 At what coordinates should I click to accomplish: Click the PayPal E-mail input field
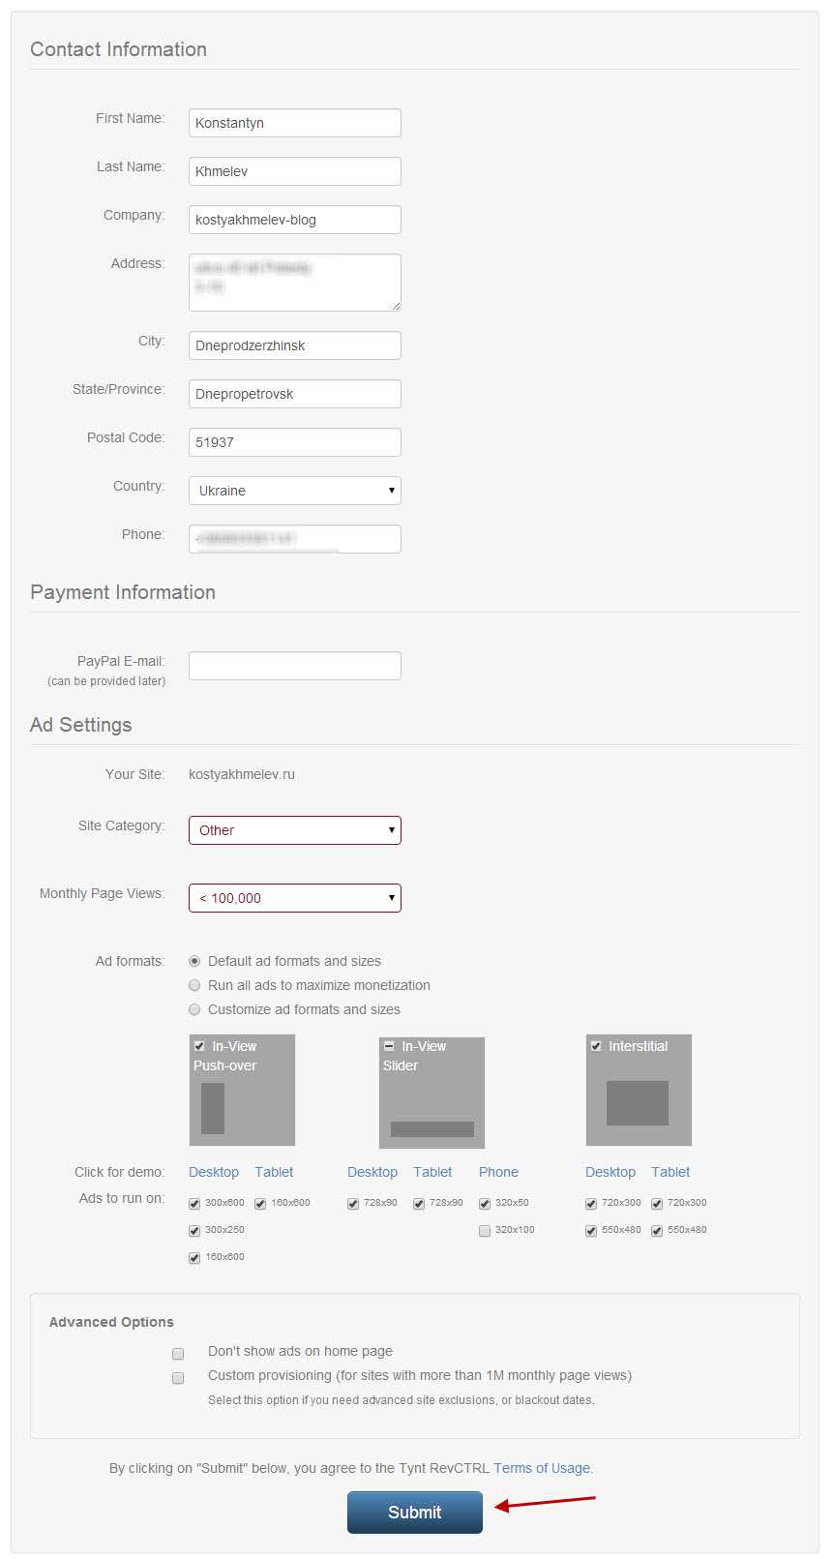tap(294, 666)
